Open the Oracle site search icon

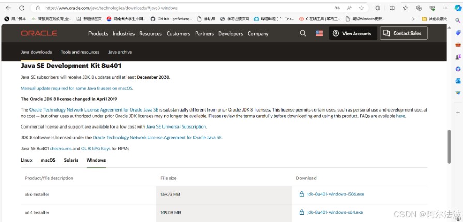coord(303,34)
